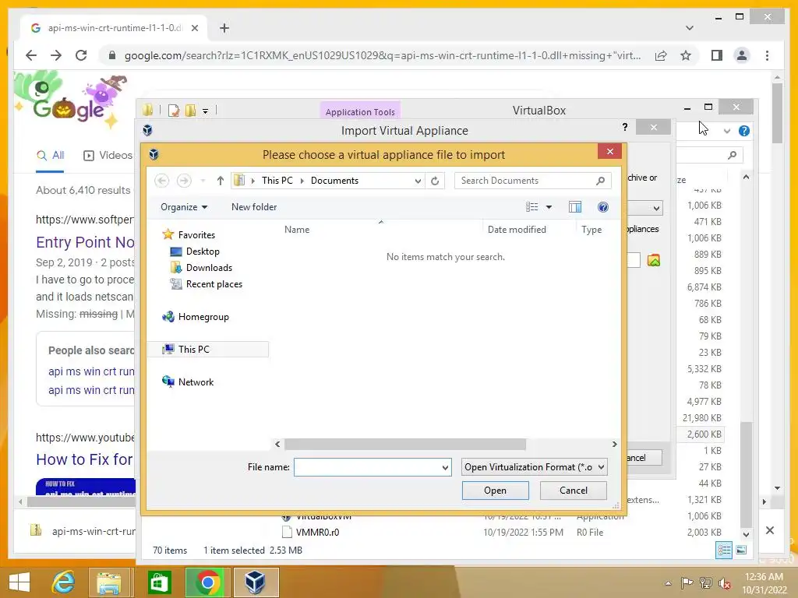Image resolution: width=798 pixels, height=598 pixels.
Task: Show hidden tray icons
Action: tap(668, 583)
